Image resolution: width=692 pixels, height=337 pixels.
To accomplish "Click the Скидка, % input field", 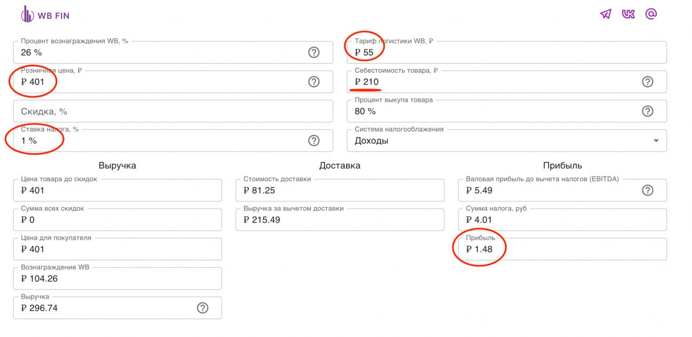I will point(173,112).
